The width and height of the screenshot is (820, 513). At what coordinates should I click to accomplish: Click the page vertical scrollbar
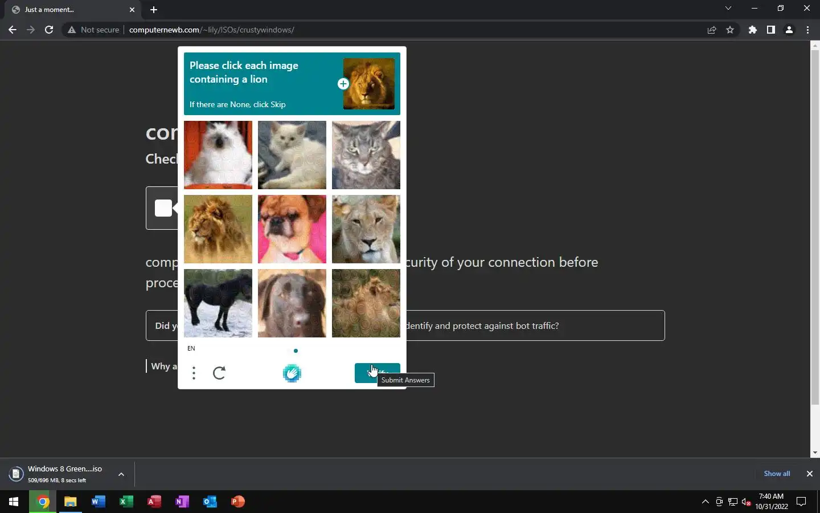tap(815, 228)
